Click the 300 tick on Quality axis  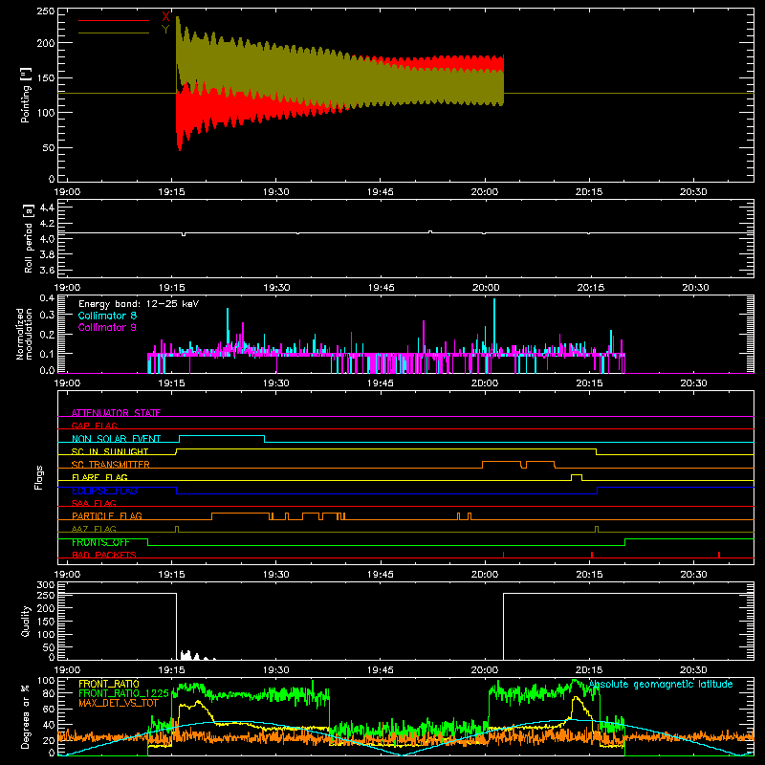coord(45,585)
